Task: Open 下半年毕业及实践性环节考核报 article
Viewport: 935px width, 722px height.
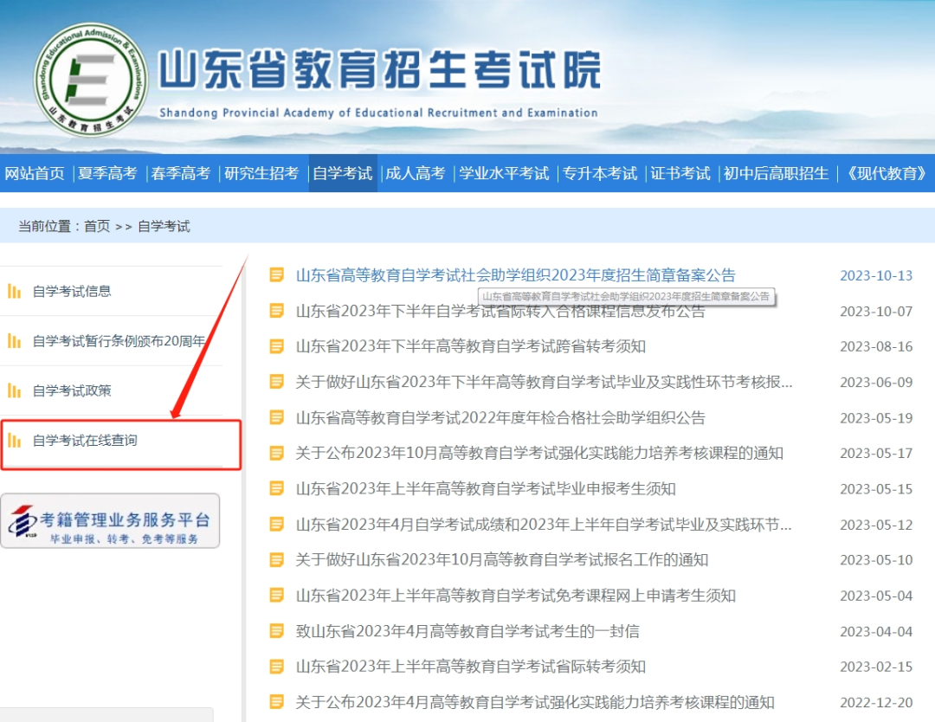Action: click(x=544, y=382)
